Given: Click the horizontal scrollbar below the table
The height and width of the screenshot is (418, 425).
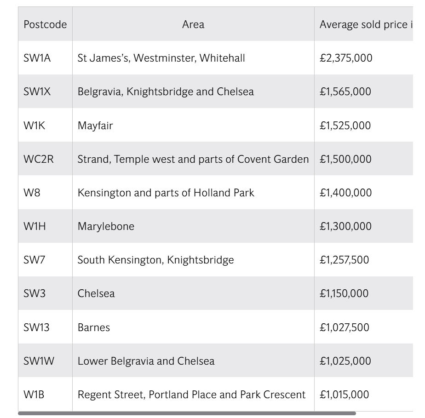Looking at the screenshot, I should point(187,413).
